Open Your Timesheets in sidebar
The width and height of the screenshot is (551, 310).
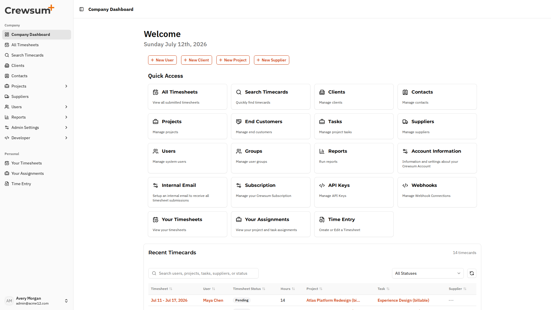pyautogui.click(x=36, y=163)
